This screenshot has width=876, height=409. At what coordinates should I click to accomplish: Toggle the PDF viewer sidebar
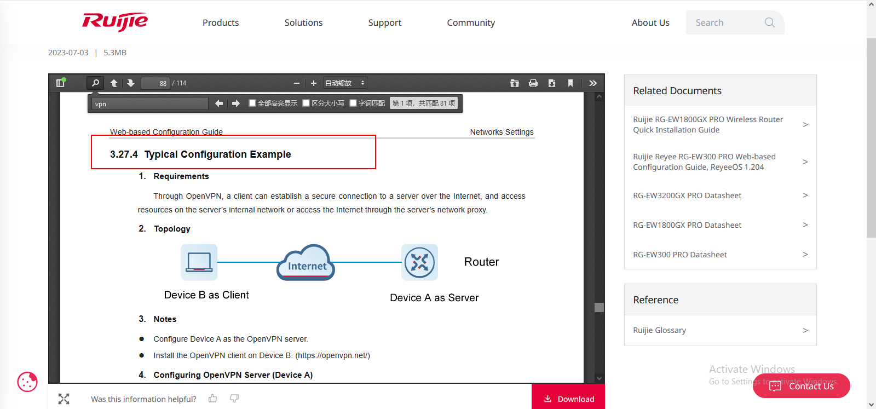pos(61,83)
